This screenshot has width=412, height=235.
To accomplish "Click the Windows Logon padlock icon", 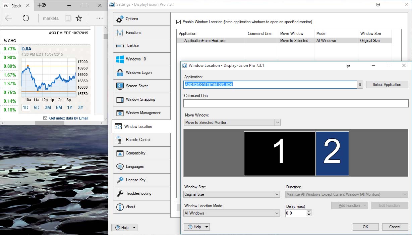I will pos(120,73).
